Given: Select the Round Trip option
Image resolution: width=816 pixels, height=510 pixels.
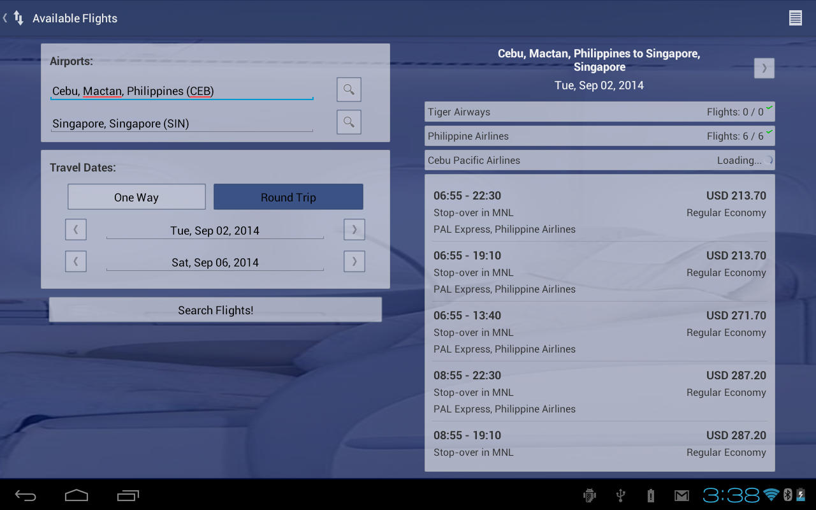Looking at the screenshot, I should tap(288, 197).
